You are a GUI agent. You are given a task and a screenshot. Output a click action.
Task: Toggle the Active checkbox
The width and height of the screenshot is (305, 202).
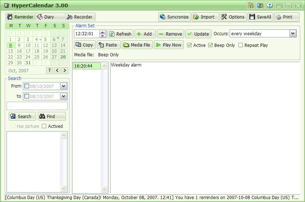pos(189,45)
